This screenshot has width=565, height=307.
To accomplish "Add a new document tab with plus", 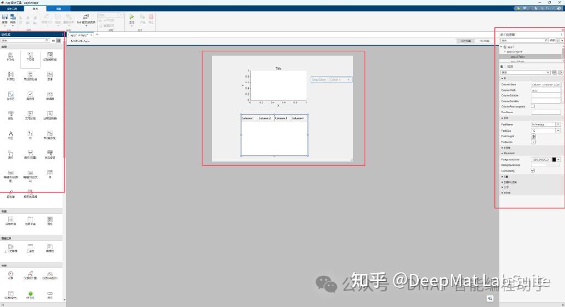I will pyautogui.click(x=97, y=35).
